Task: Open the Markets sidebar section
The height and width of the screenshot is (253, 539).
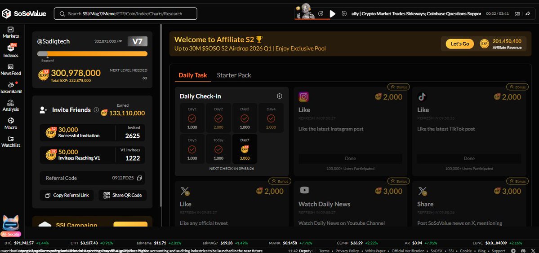Action: point(11,33)
